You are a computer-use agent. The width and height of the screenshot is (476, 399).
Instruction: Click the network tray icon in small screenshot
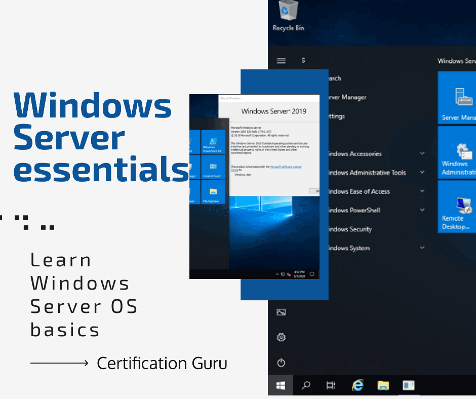(x=283, y=274)
